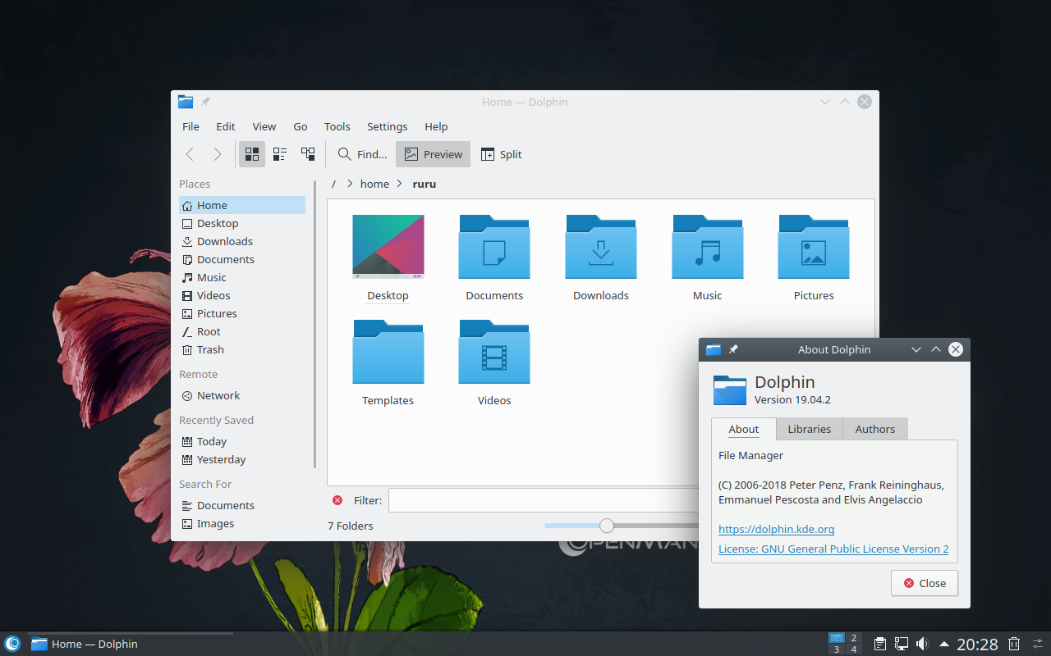
Task: Click the Close button in About dialog
Action: tap(924, 583)
